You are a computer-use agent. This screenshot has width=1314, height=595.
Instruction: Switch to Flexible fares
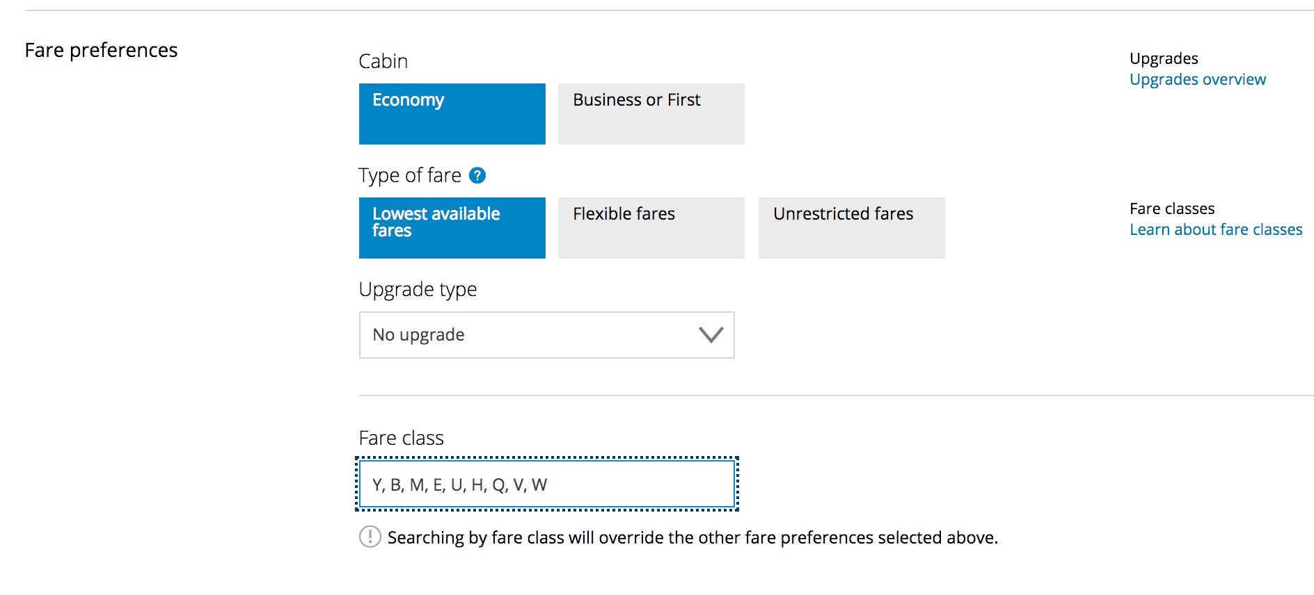pos(651,228)
